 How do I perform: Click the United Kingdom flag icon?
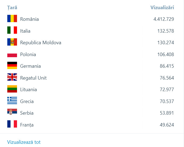point(12,77)
